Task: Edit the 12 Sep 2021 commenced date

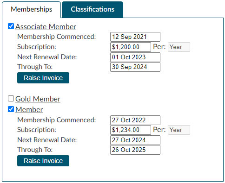Action: click(x=135, y=37)
